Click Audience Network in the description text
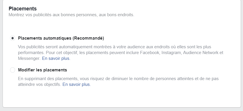Viewport: 243px width, 111px height. pos(201,53)
